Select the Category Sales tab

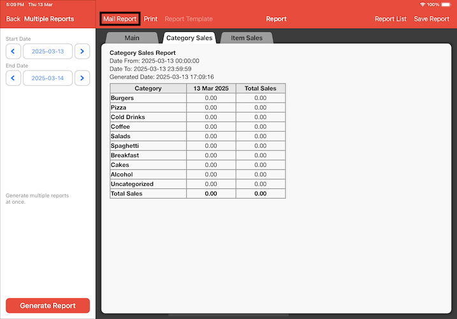click(189, 38)
